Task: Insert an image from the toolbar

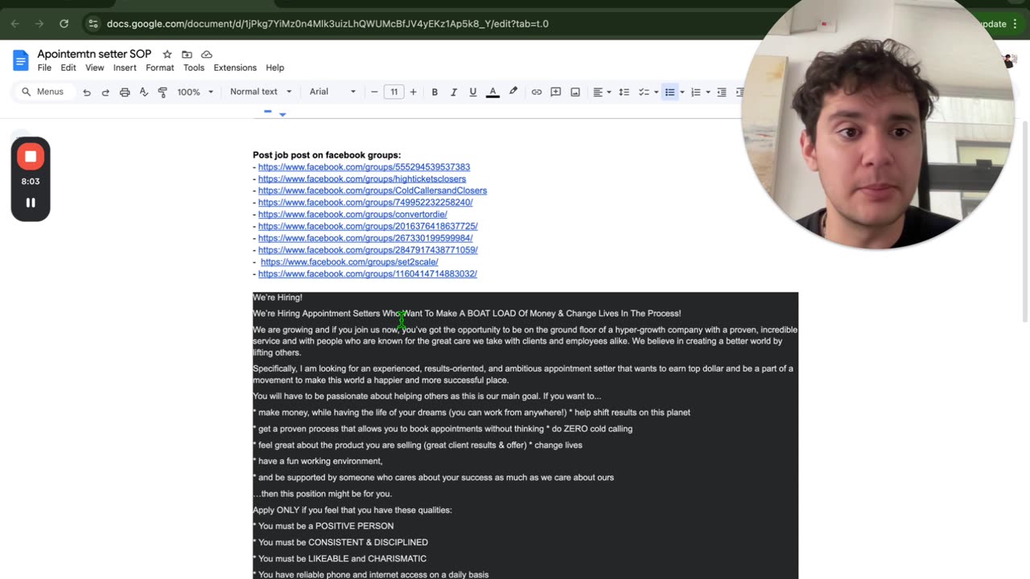Action: [575, 92]
